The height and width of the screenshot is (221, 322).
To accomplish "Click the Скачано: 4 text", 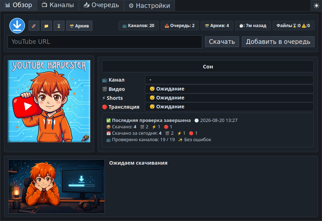I will pyautogui.click(x=124, y=127).
